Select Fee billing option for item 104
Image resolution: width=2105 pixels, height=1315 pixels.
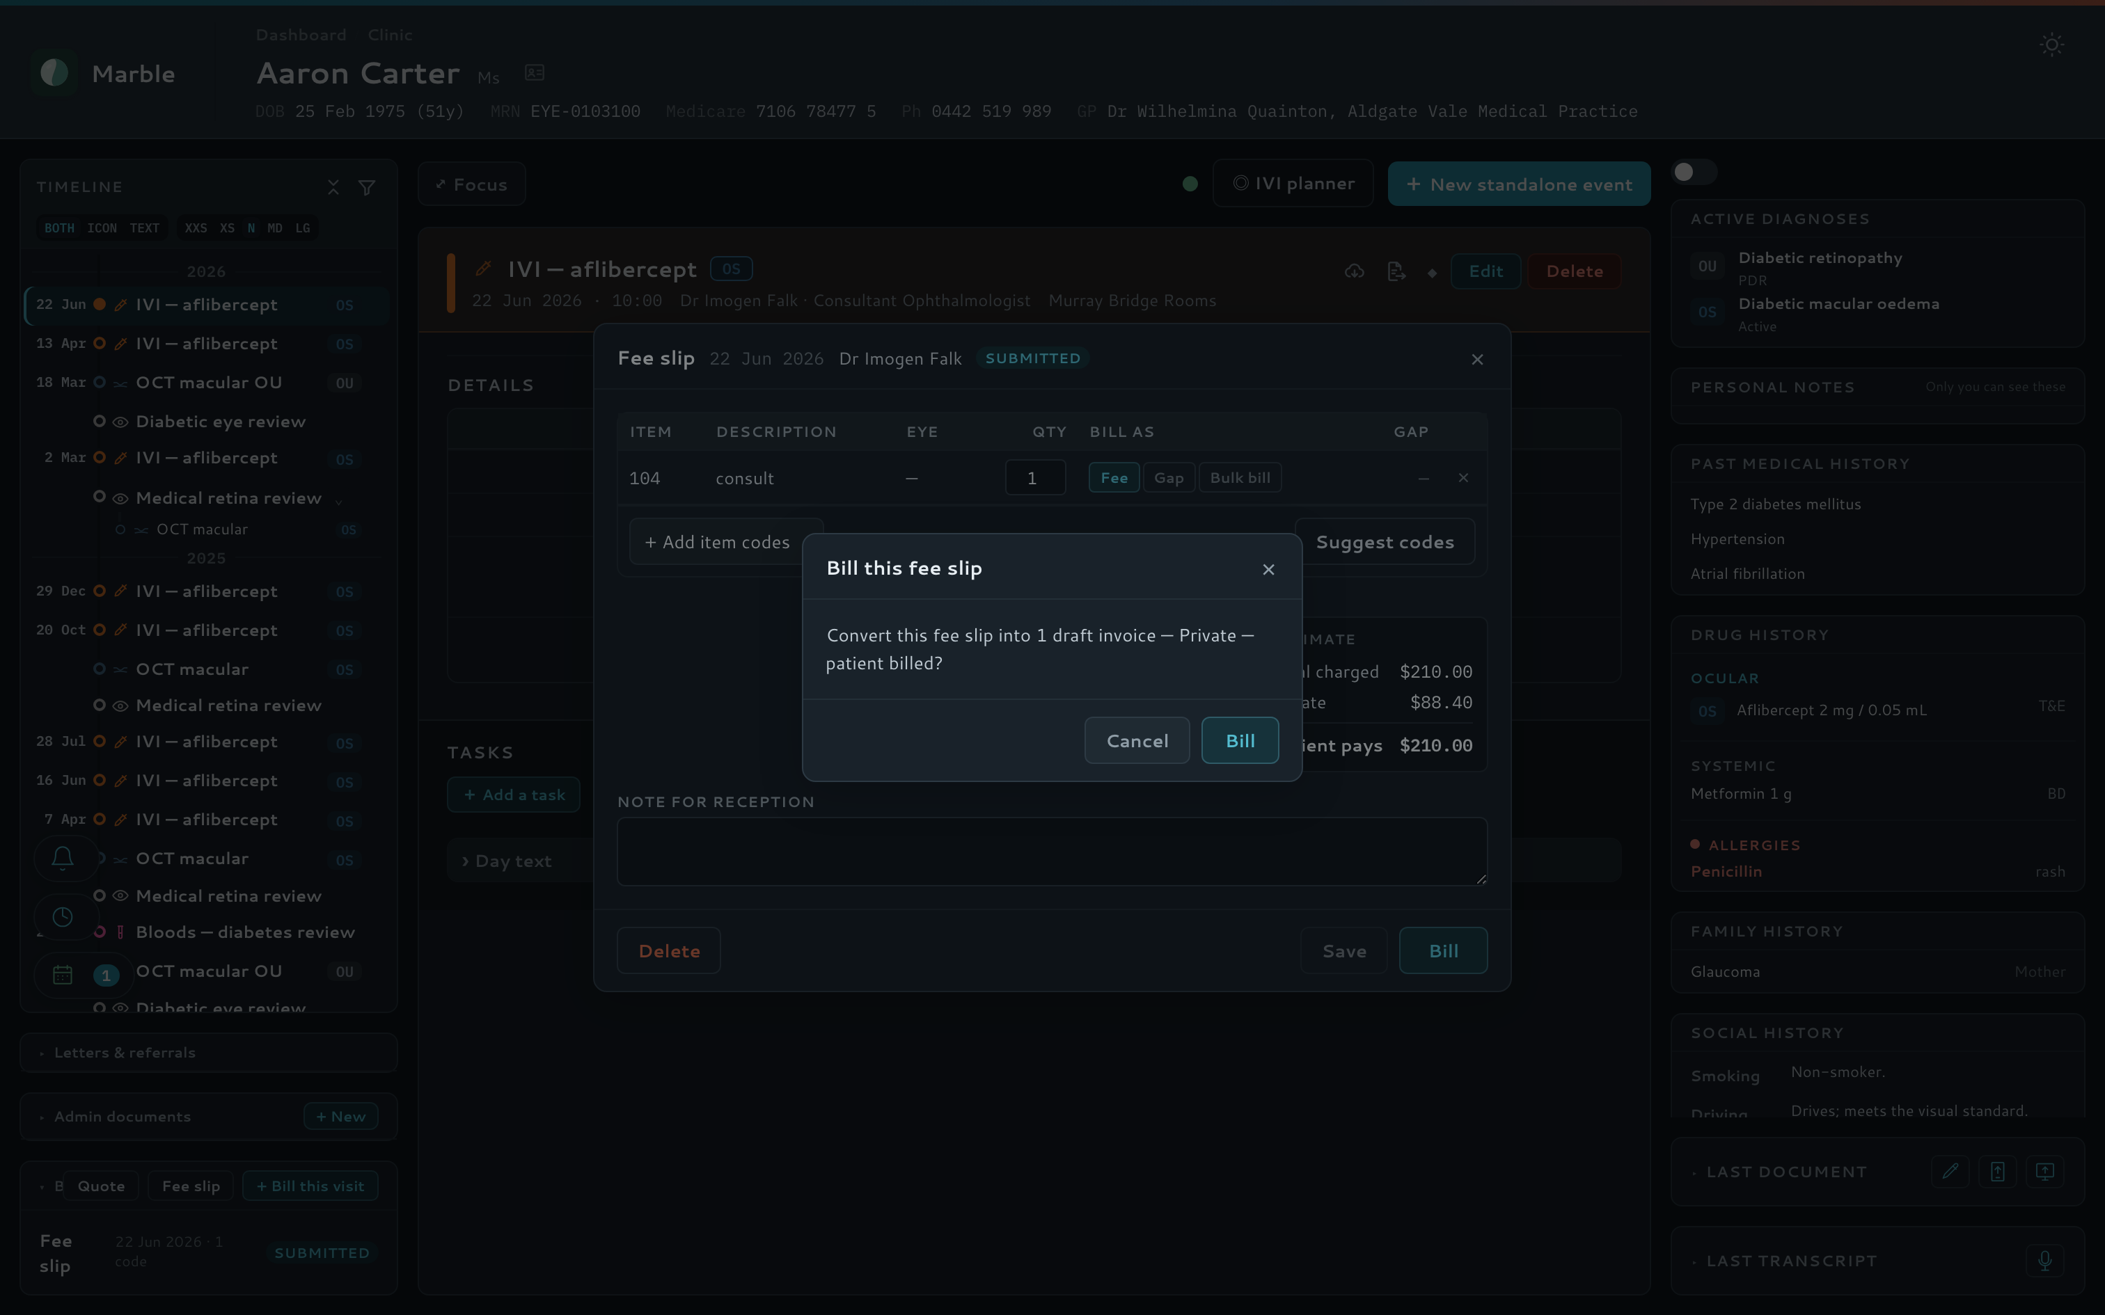click(x=1113, y=477)
